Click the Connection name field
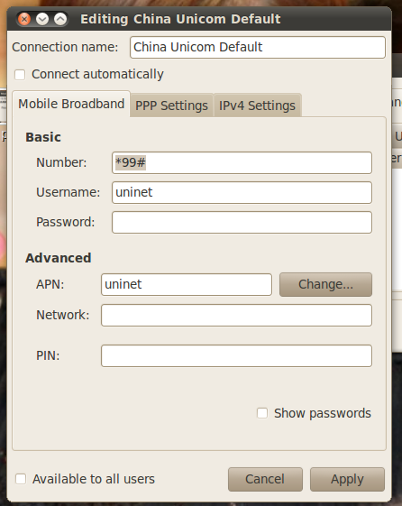The width and height of the screenshot is (402, 506). (x=258, y=48)
